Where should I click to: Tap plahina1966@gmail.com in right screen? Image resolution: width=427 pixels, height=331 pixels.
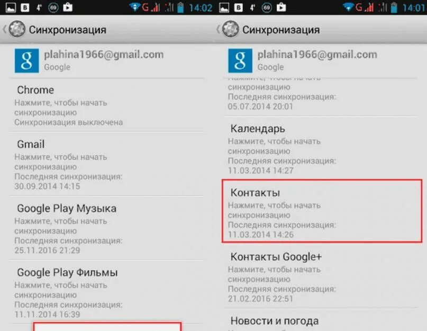point(317,55)
